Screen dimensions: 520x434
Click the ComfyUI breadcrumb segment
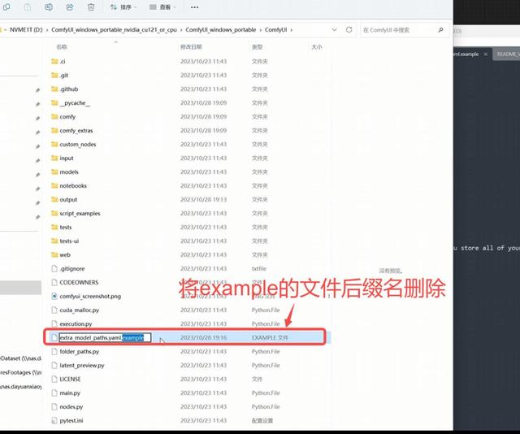[276, 29]
